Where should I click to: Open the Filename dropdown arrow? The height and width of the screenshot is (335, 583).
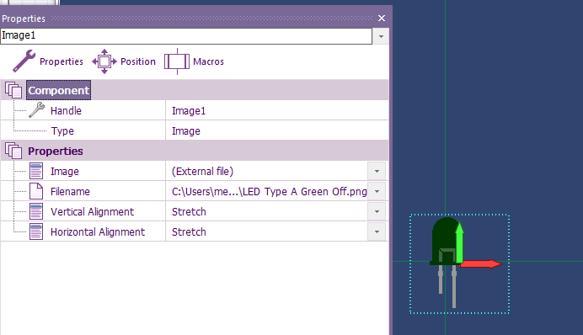(x=377, y=191)
